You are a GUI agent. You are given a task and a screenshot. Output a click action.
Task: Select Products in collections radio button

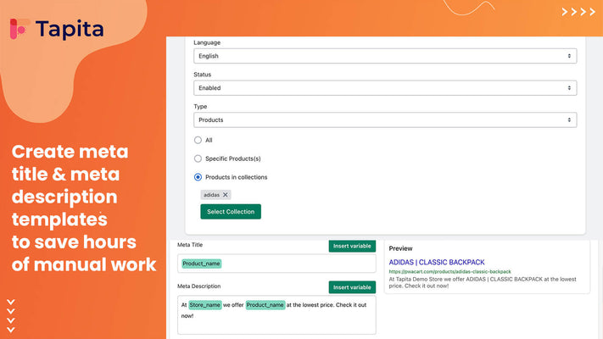pyautogui.click(x=198, y=177)
